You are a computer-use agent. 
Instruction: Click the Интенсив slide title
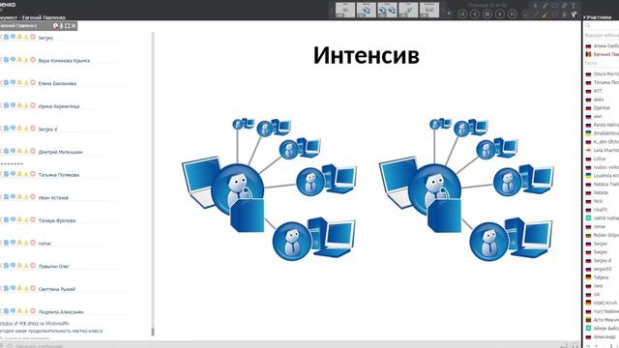point(366,55)
